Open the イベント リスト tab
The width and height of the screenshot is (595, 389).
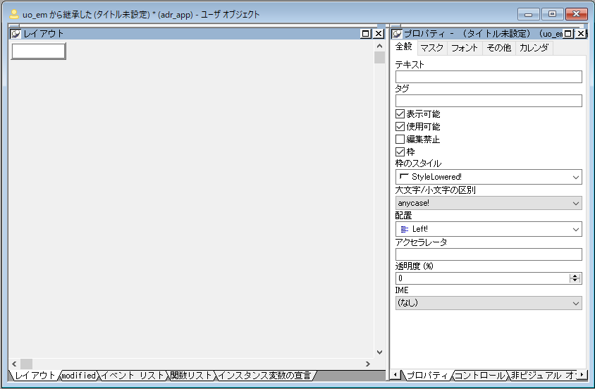coord(133,376)
